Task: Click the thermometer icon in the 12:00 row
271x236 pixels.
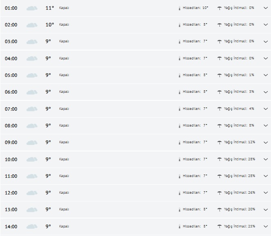Action: pyautogui.click(x=179, y=193)
